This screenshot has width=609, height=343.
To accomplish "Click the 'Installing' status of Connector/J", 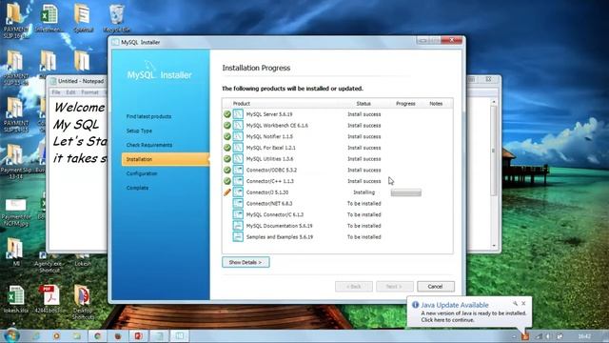I will pos(363,192).
